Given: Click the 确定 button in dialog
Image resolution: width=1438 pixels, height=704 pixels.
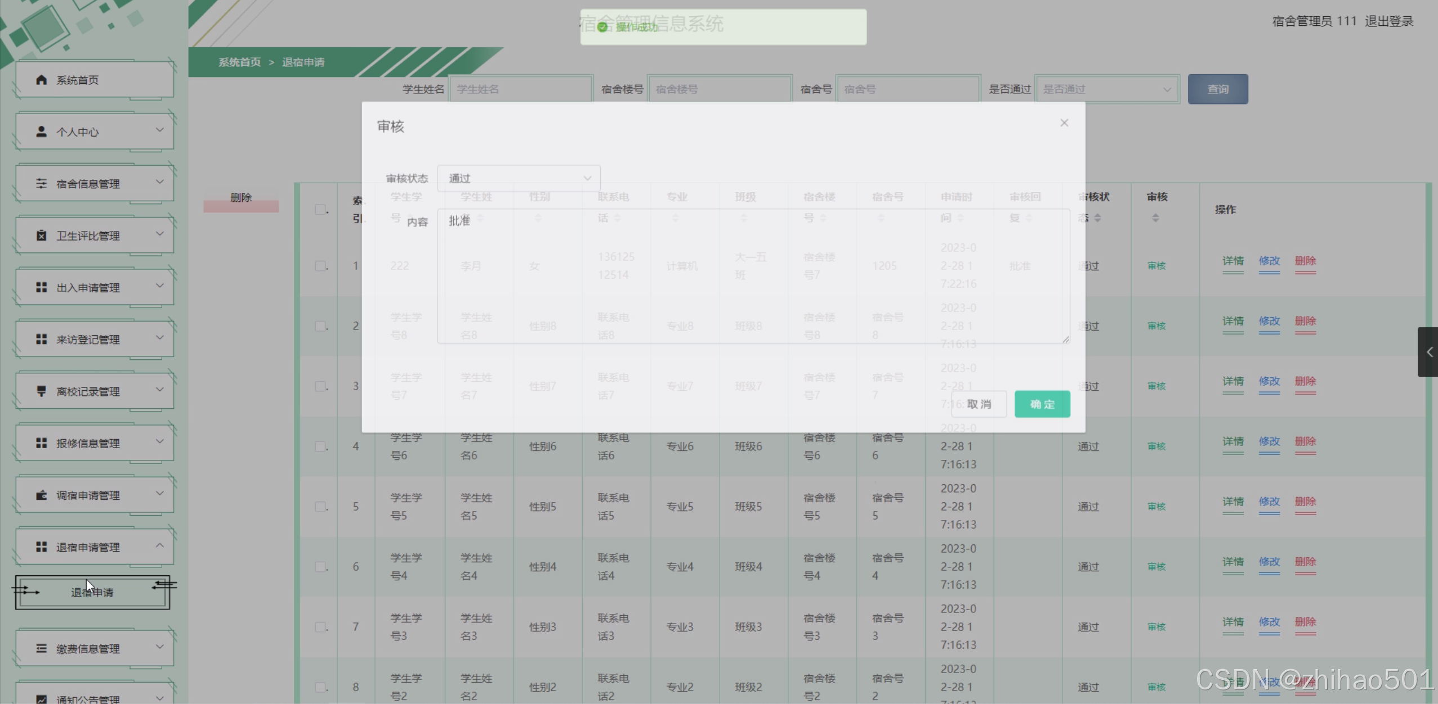Looking at the screenshot, I should pos(1042,404).
